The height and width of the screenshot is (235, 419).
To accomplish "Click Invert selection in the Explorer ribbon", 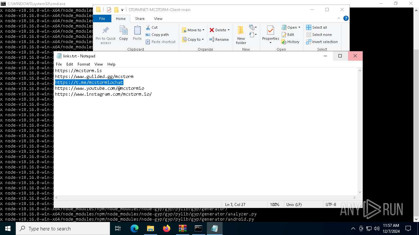I will (x=322, y=42).
